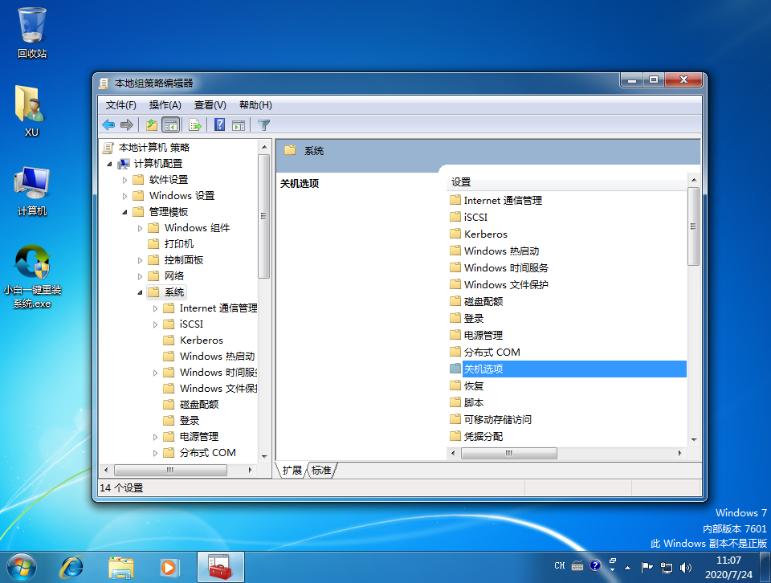This screenshot has height=583, width=771.
Task: Select the XU user folder icon
Action: (x=31, y=111)
